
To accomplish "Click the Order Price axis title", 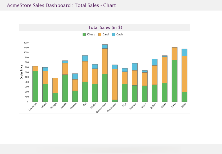I will click(x=22, y=72).
